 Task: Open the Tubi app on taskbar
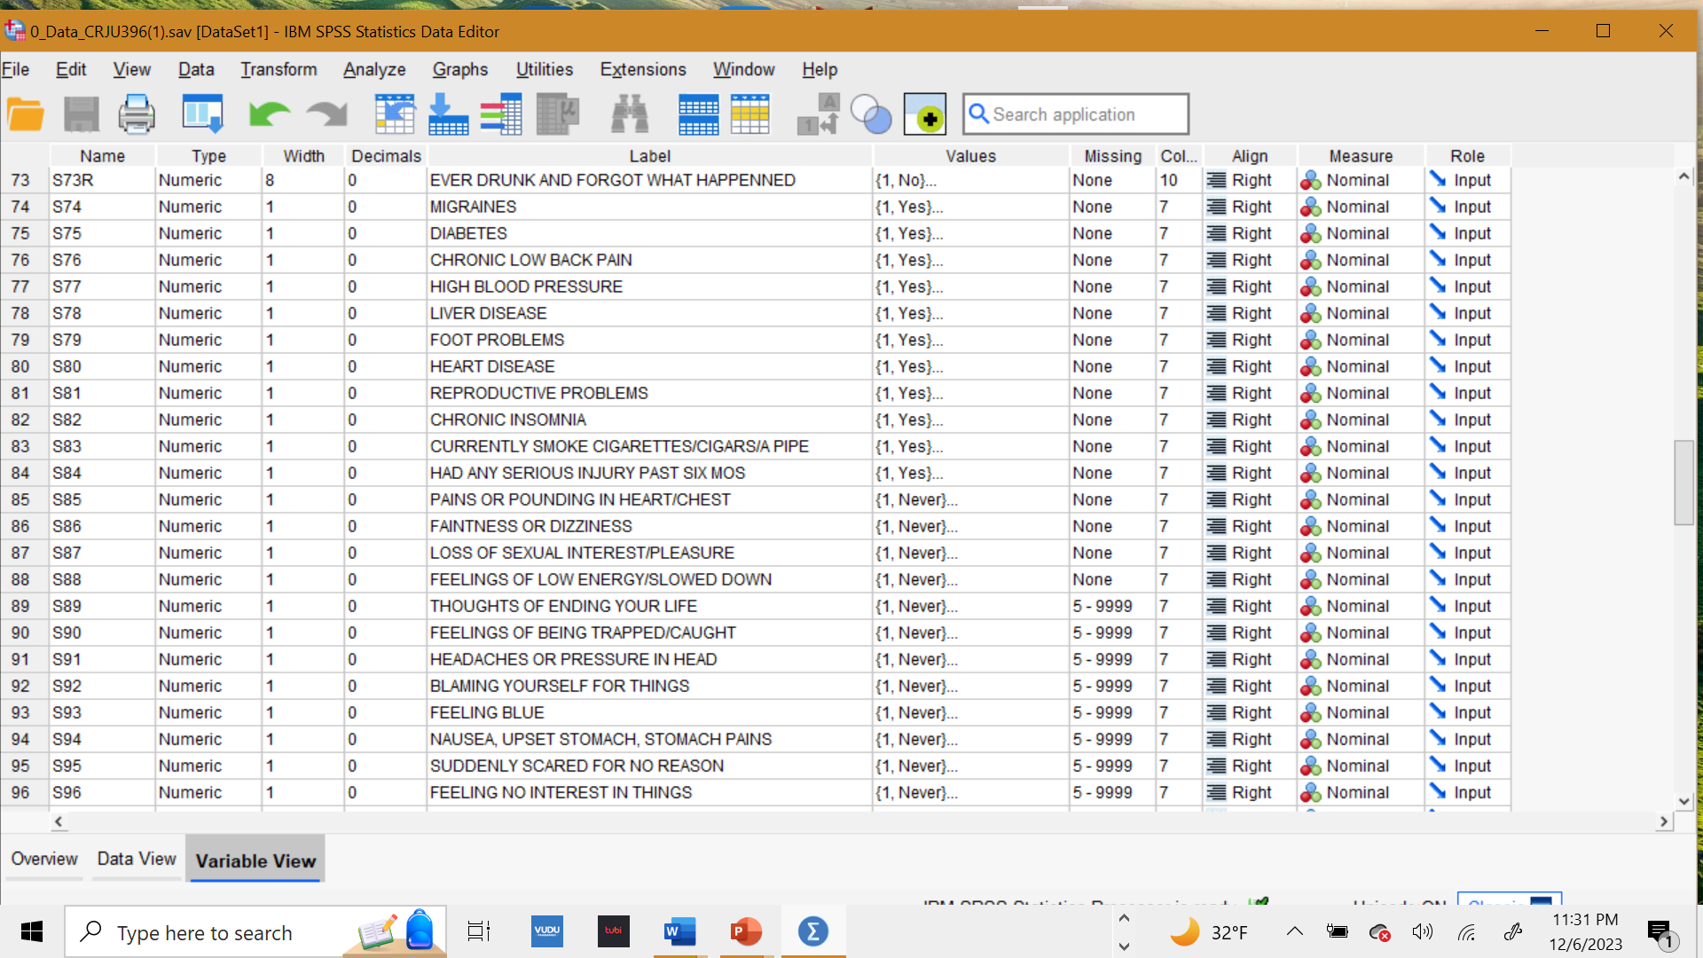click(x=614, y=931)
